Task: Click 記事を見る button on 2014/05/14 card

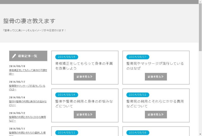Action: pos(85,115)
